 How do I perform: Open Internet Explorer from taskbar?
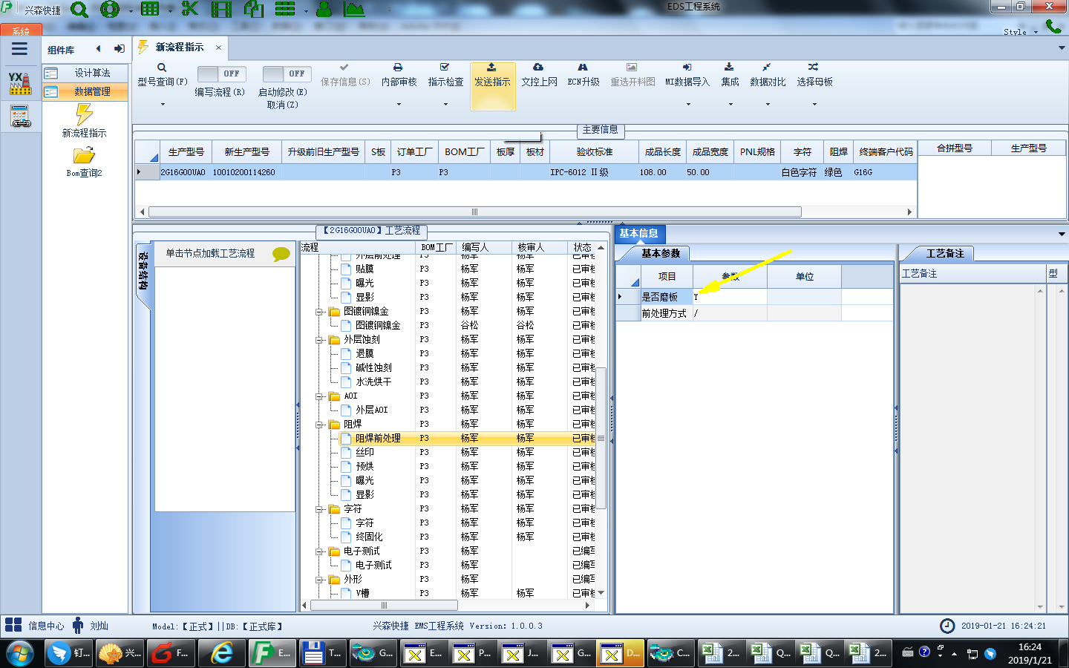coord(222,654)
